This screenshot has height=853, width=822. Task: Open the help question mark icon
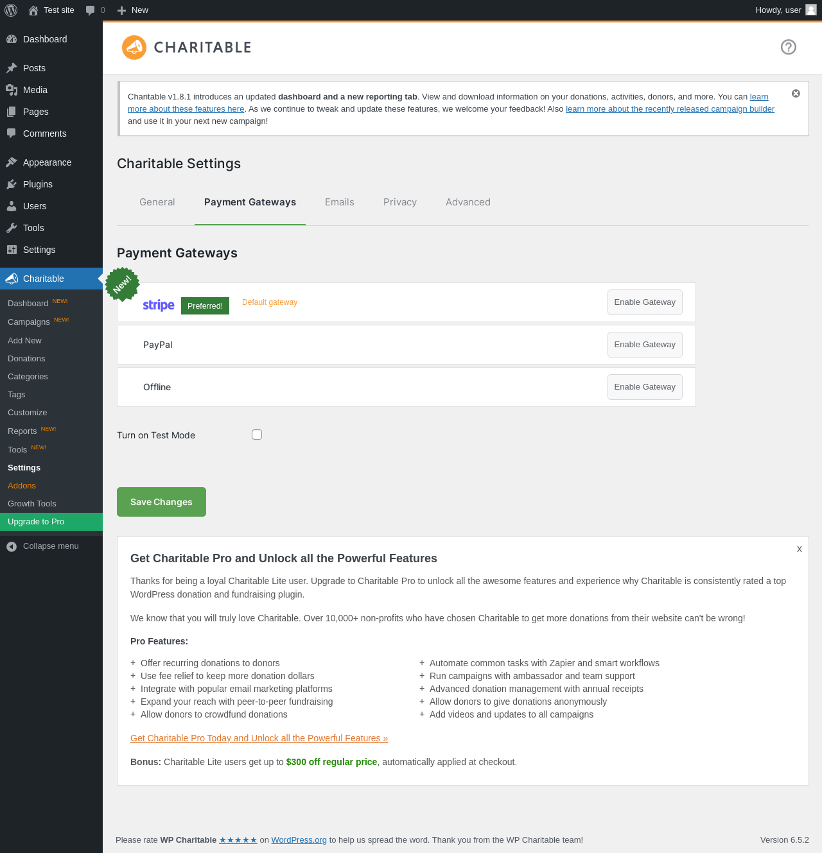click(789, 47)
